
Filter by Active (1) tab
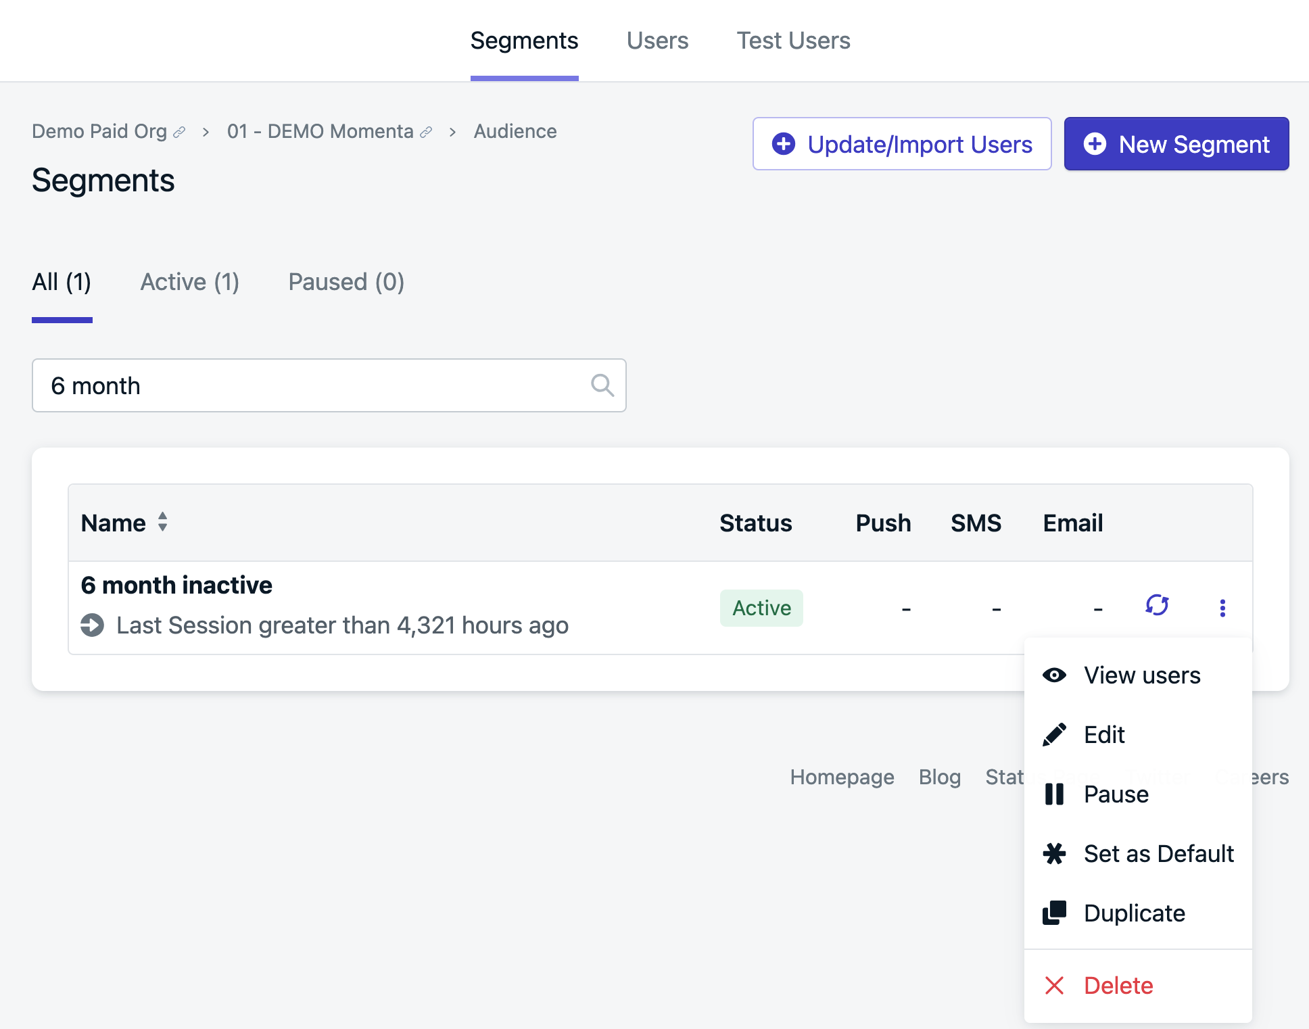click(x=189, y=282)
